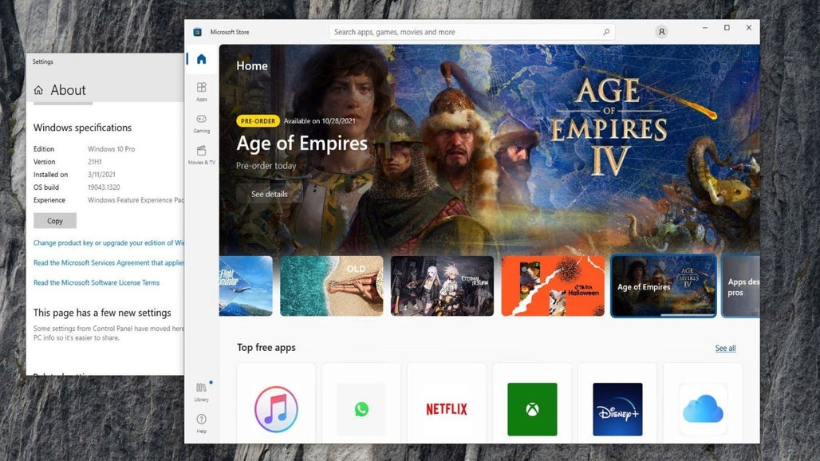Open the Home tab in Store sidebar
Screen dimensions: 820x461
pyautogui.click(x=201, y=59)
